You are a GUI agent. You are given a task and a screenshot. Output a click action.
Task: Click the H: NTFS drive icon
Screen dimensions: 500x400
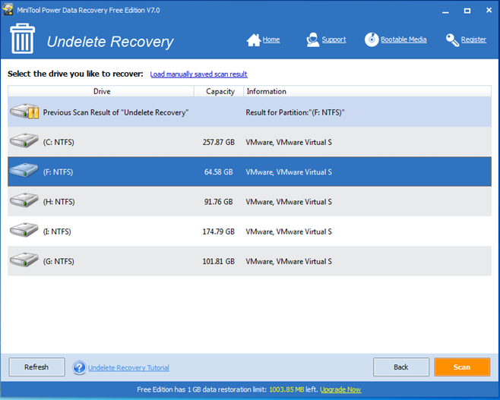tap(24, 200)
